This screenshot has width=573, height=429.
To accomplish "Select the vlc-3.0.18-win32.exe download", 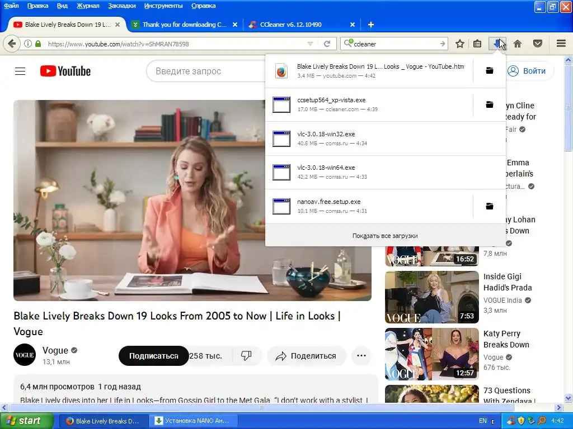I will tap(386, 139).
